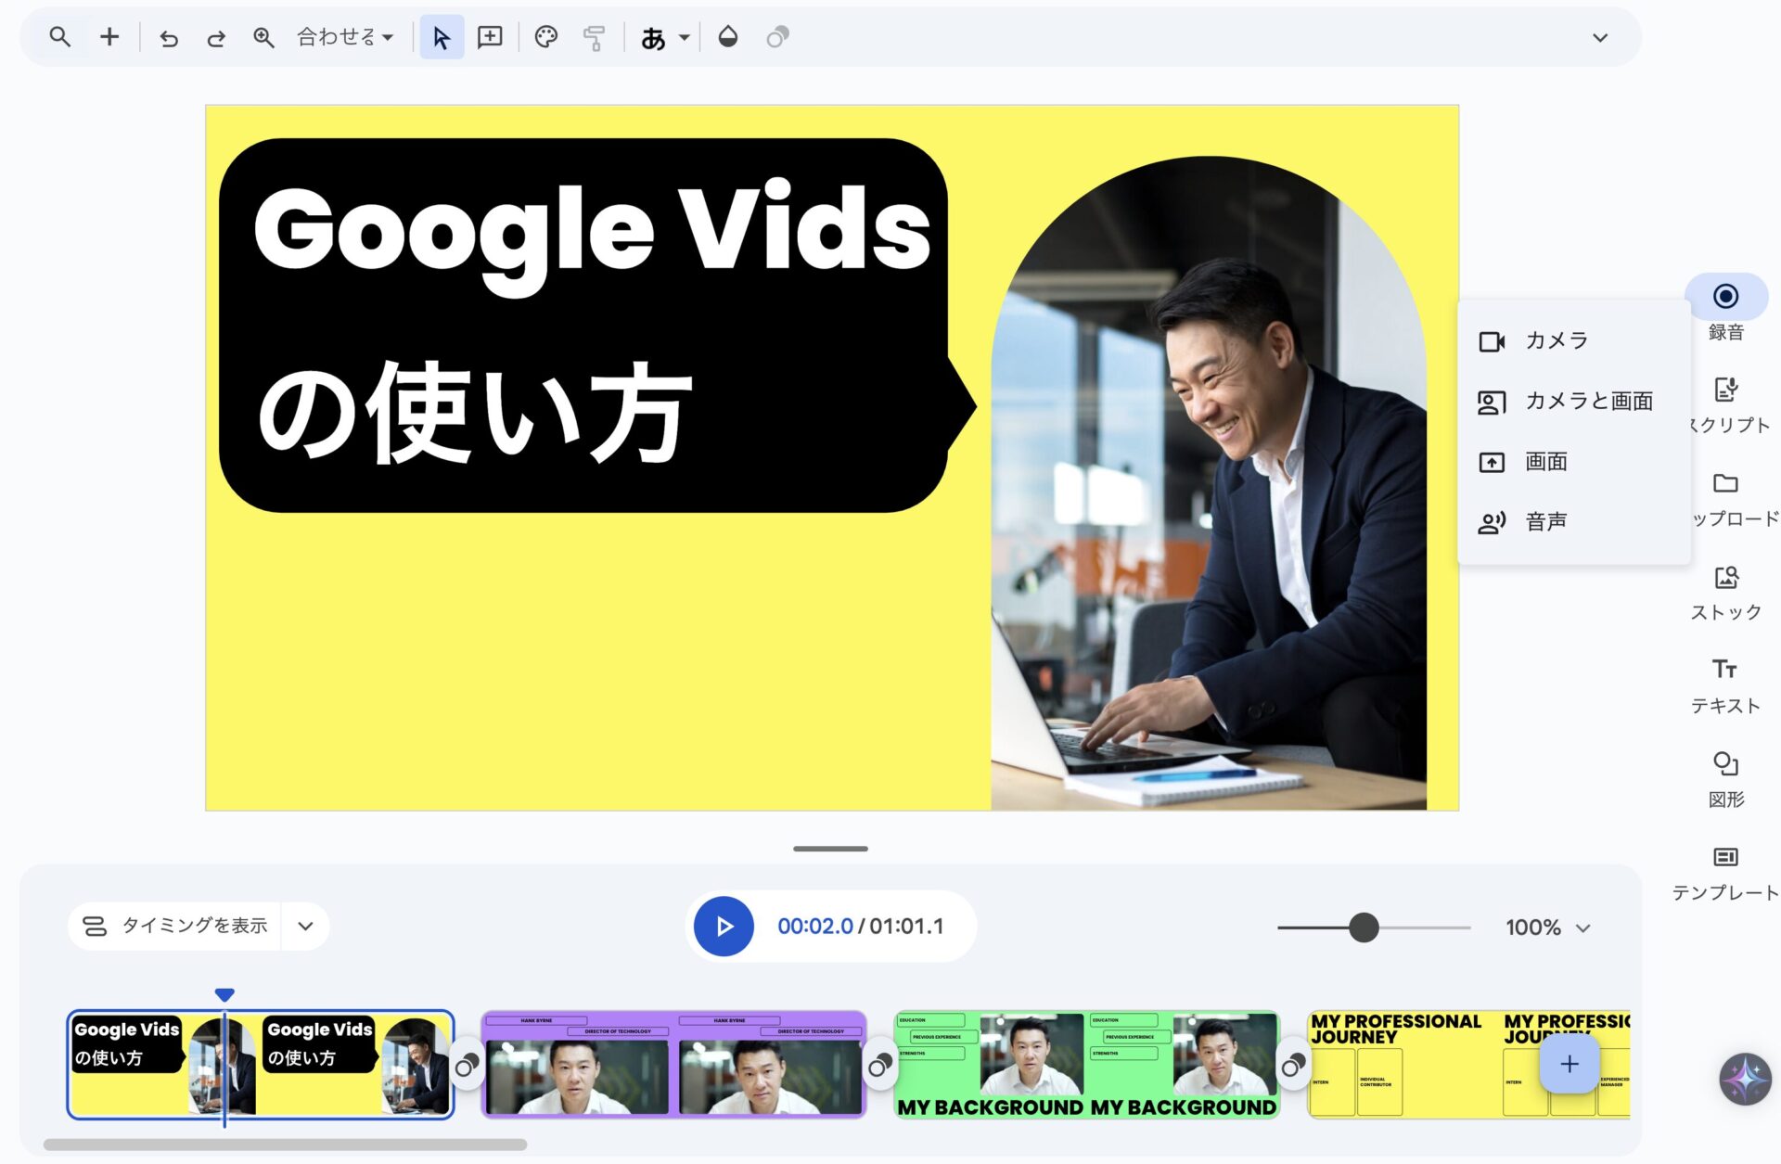
Task: Open the color palette icon
Action: (x=545, y=37)
